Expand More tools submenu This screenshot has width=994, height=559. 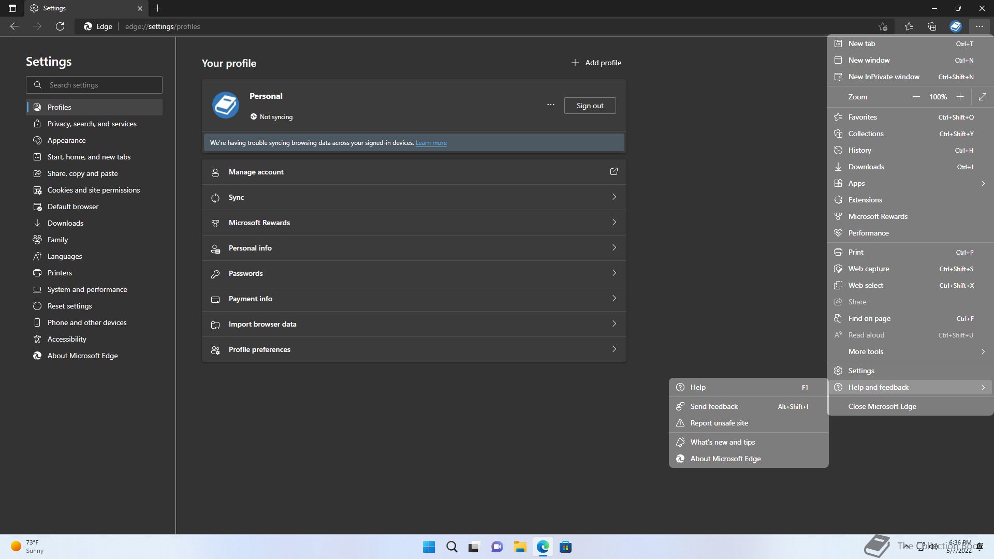coord(910,351)
